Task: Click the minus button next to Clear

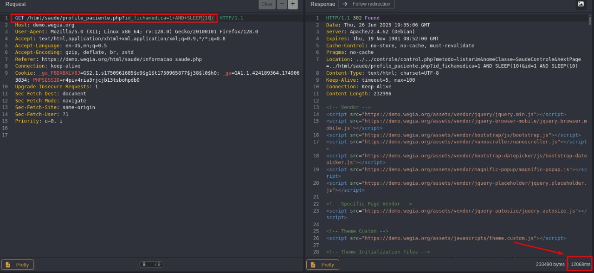Action: click(x=282, y=4)
